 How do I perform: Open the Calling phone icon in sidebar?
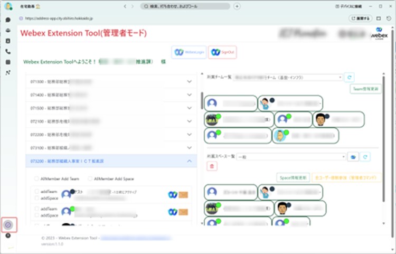[x=8, y=52]
